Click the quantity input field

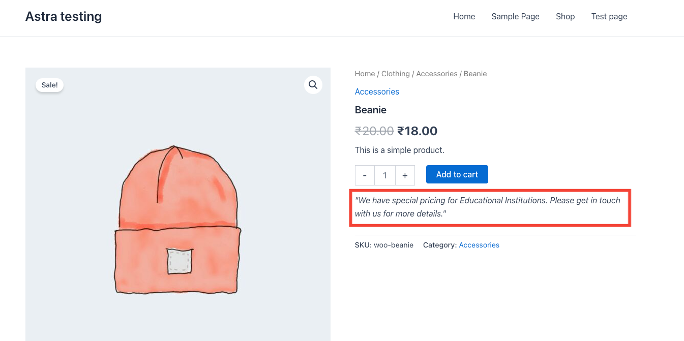pos(384,175)
